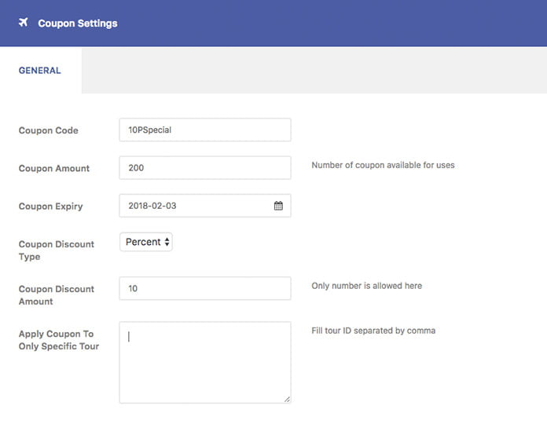Click the airplane icon in the header
Screen dimensions: 547x435
tap(23, 23)
